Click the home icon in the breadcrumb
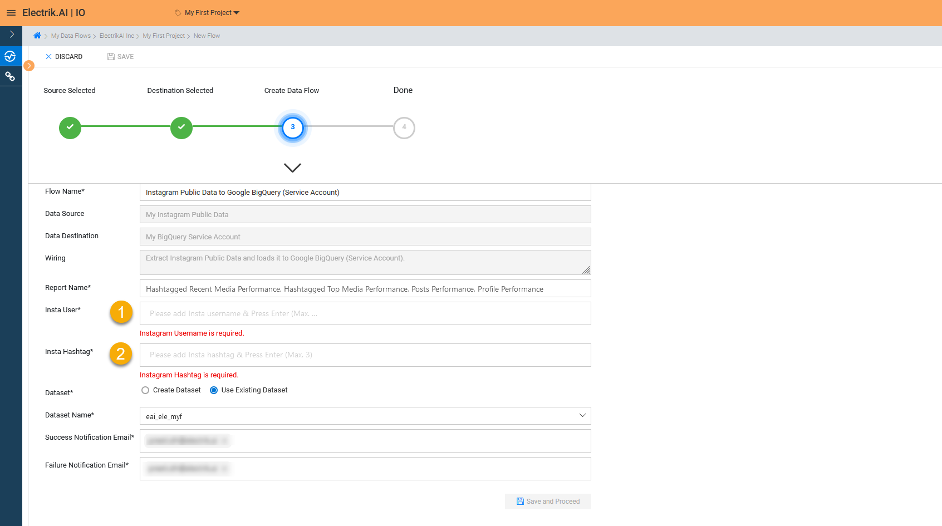This screenshot has width=942, height=526. pos(37,35)
